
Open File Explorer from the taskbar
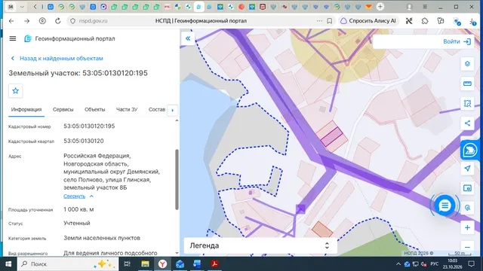click(x=145, y=264)
